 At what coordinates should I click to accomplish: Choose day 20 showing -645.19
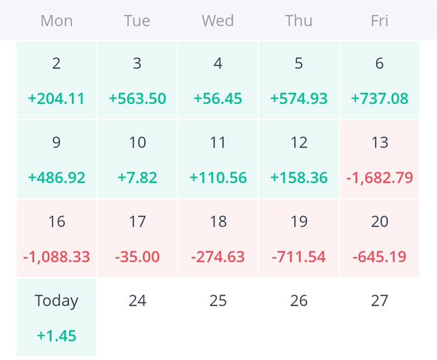tap(380, 239)
